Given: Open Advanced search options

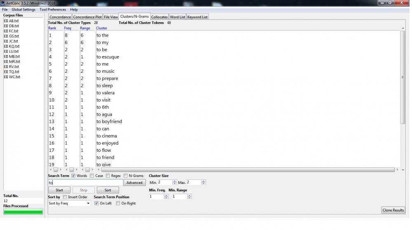Looking at the screenshot, I should 134,183.
